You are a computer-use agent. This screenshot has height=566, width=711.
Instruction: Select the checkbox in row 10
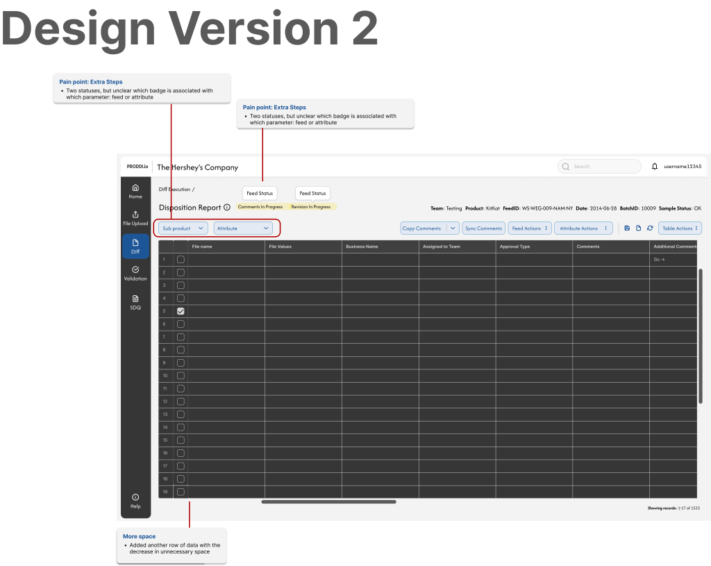pos(181,376)
